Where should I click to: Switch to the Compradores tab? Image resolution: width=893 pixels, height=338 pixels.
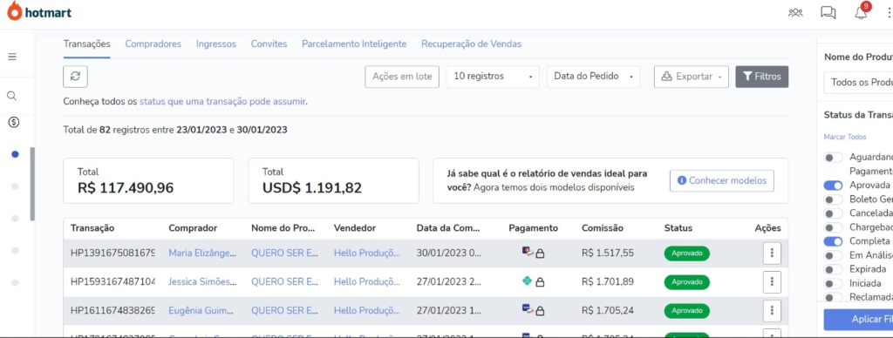point(153,44)
